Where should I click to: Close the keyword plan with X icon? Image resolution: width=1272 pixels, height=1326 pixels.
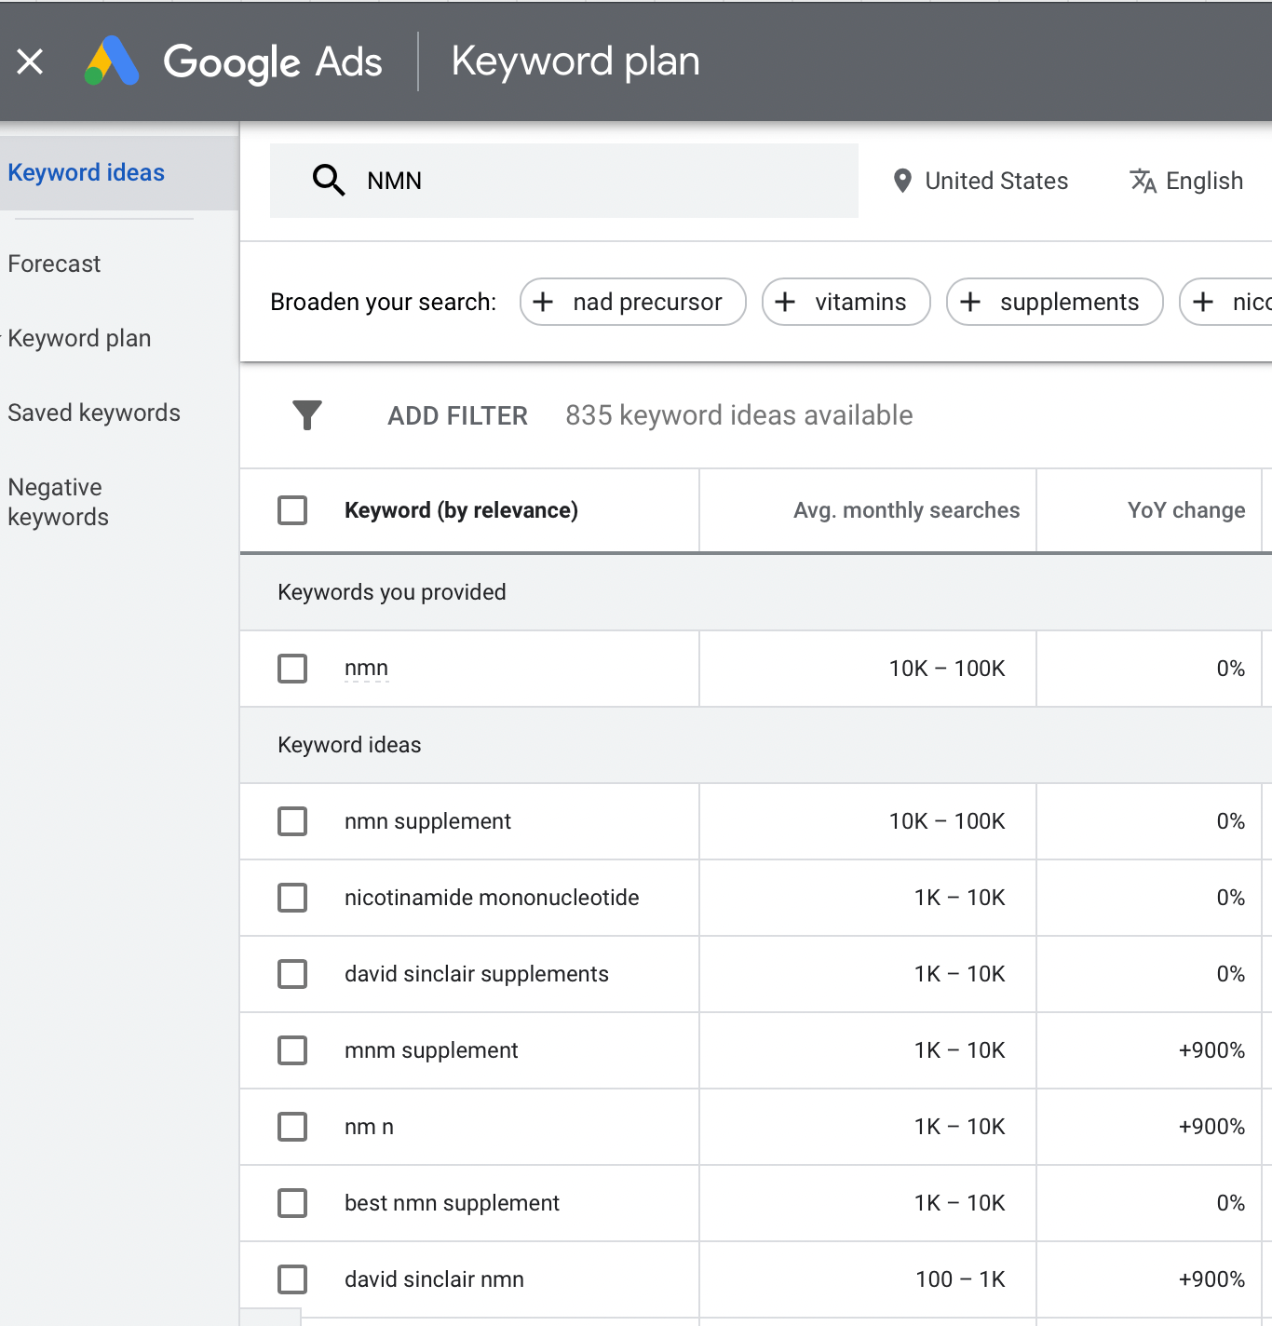click(30, 62)
